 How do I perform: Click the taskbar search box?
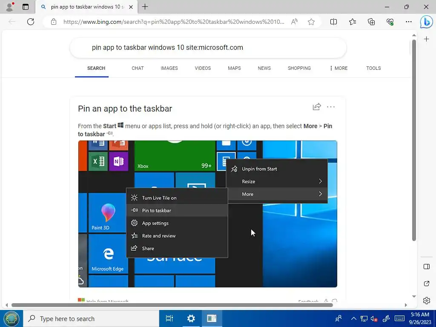(x=91, y=318)
